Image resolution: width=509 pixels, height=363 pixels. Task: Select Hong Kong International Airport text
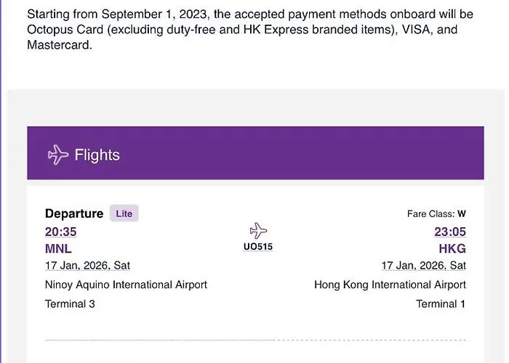tap(390, 285)
